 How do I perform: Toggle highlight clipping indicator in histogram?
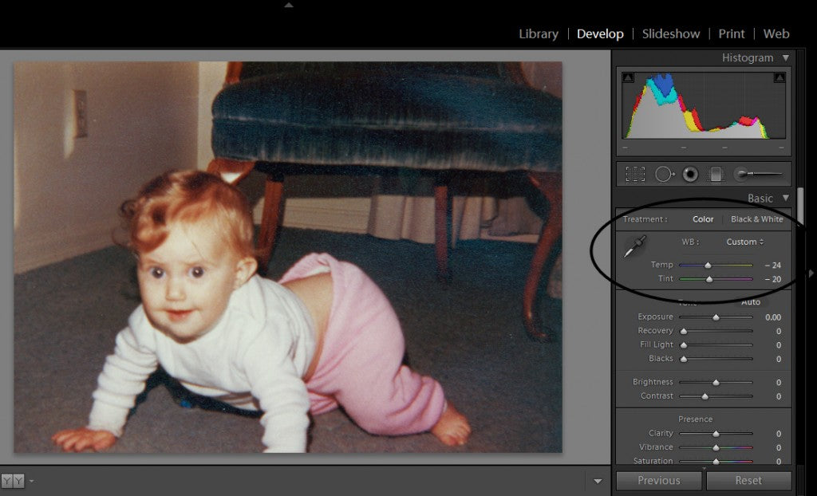(x=780, y=77)
